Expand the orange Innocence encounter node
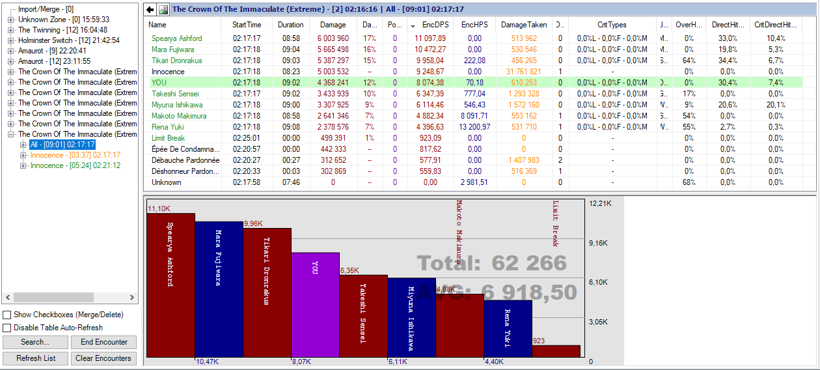The width and height of the screenshot is (820, 370). 23,155
